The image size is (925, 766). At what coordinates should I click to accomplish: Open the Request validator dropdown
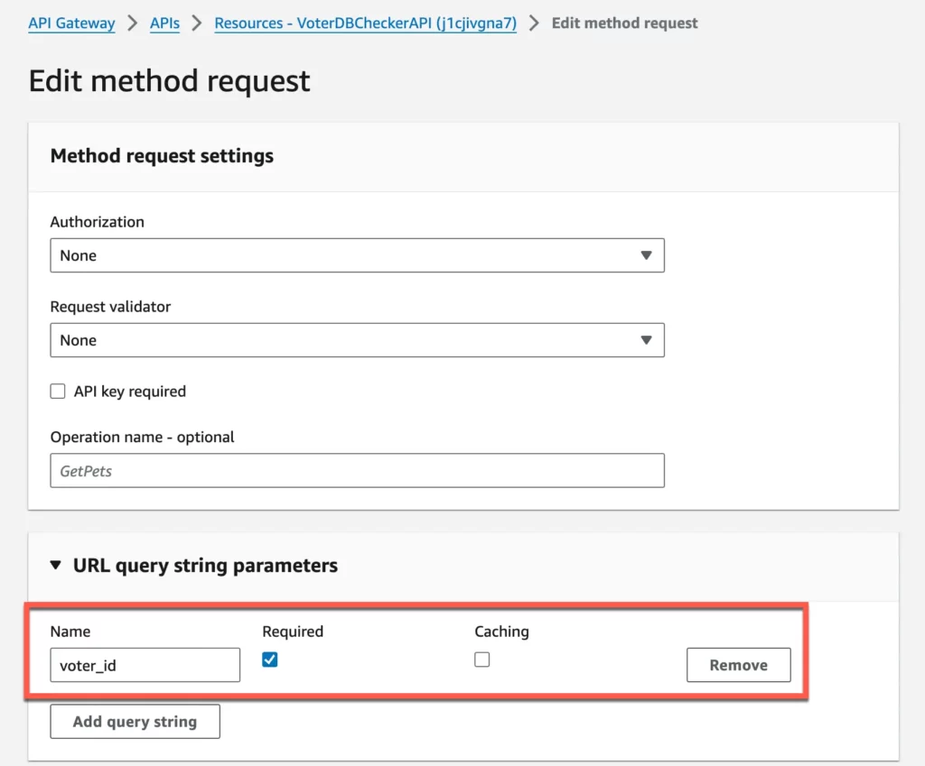[x=357, y=340]
